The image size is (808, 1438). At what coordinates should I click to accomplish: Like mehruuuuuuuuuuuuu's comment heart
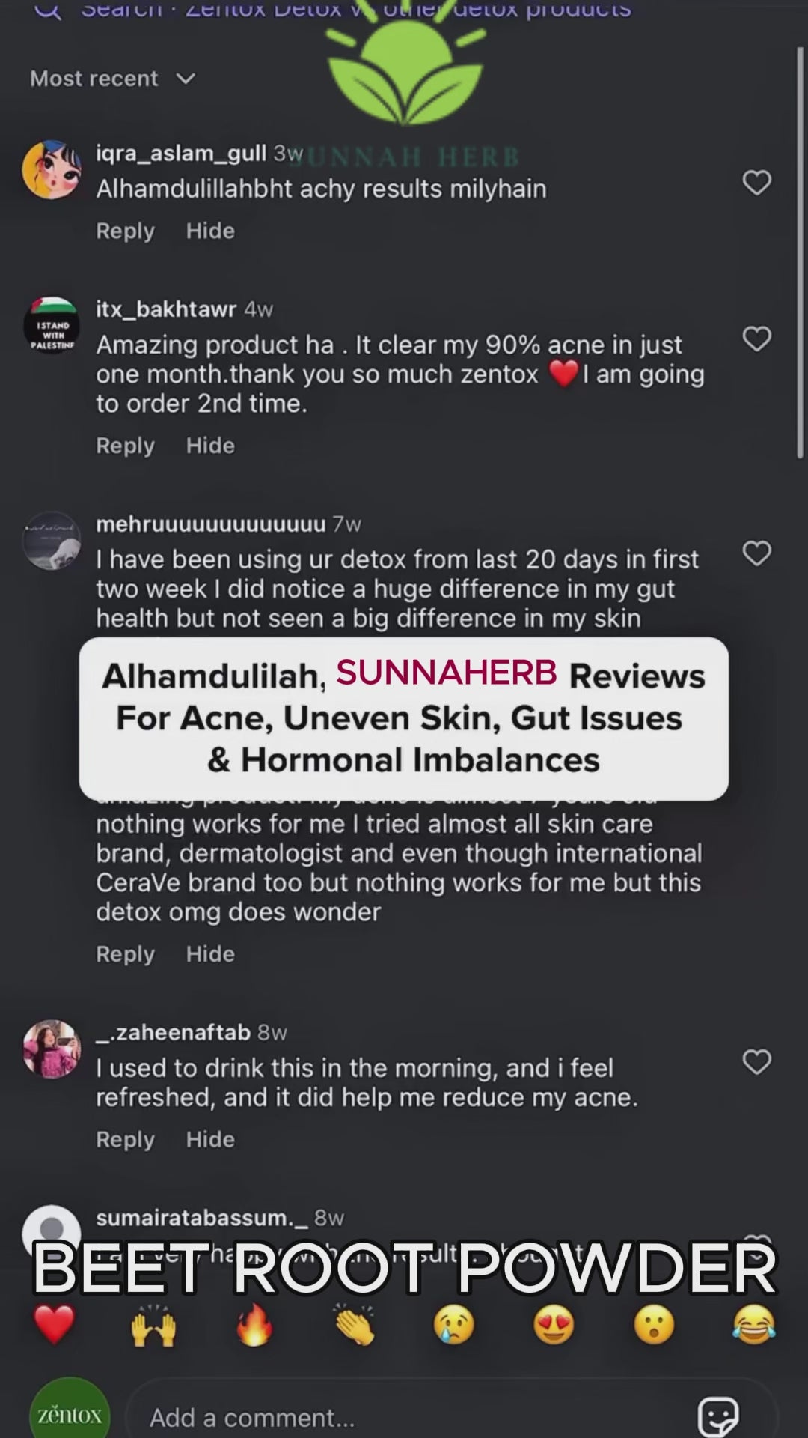[x=756, y=553]
